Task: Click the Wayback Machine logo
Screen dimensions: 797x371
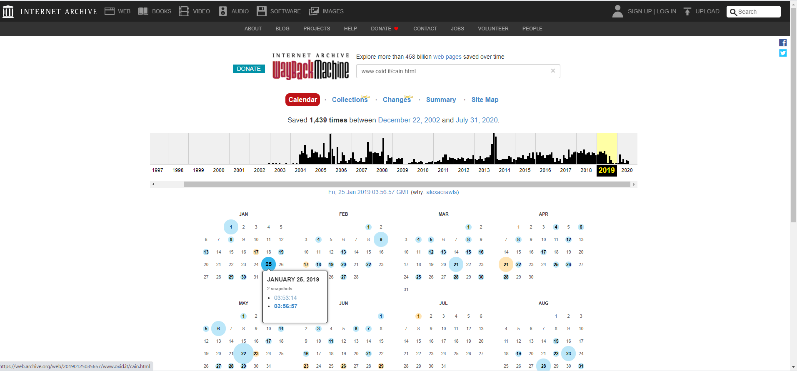Action: point(310,67)
